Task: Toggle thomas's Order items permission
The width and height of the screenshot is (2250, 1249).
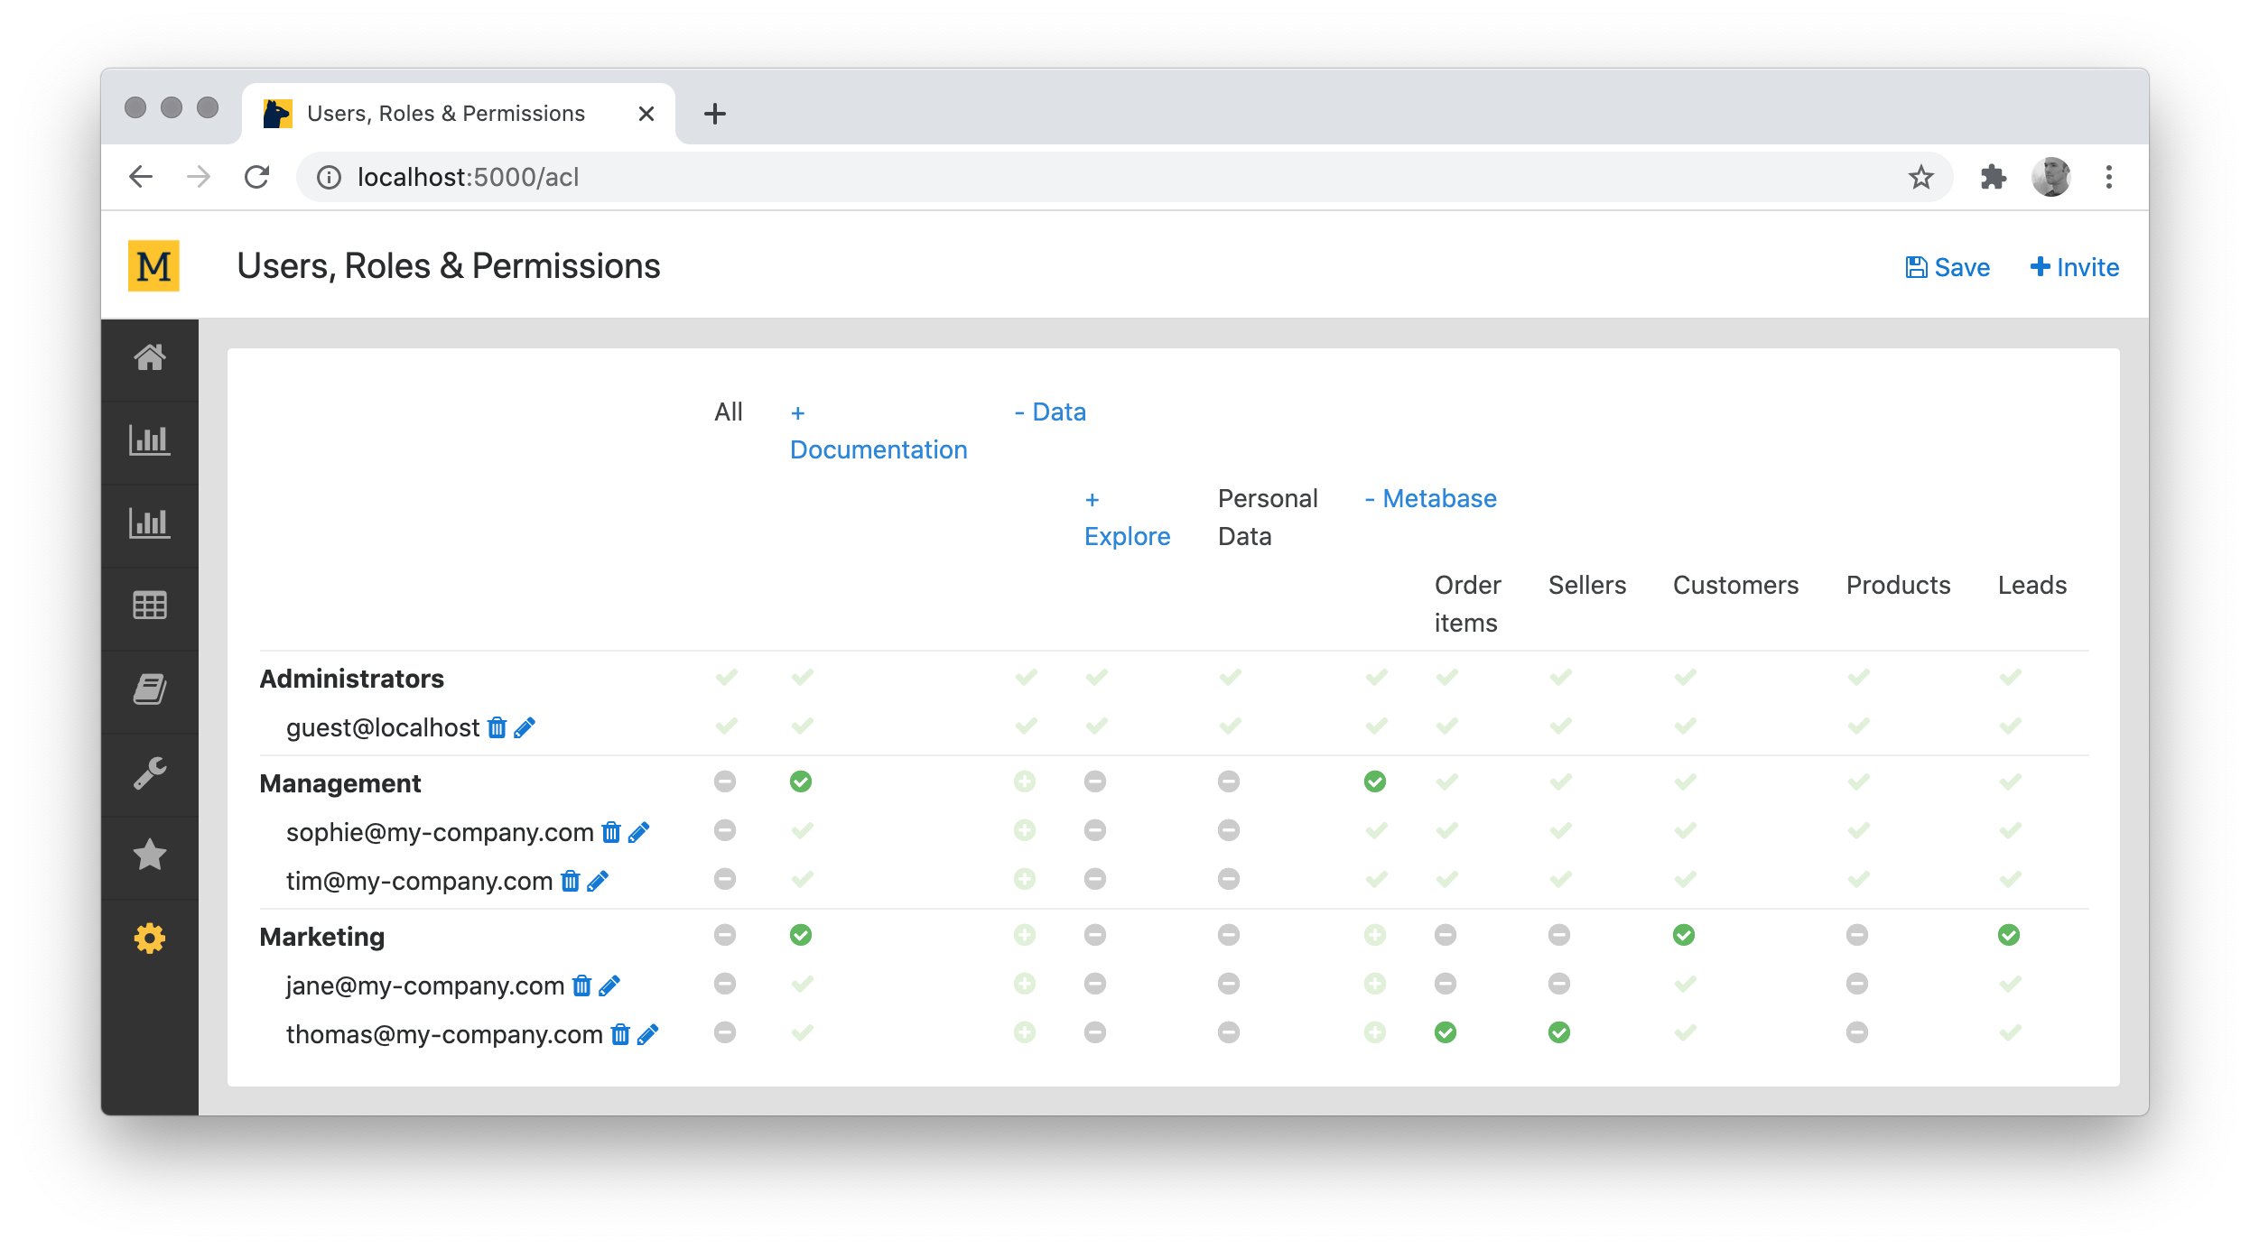Action: [1446, 1032]
